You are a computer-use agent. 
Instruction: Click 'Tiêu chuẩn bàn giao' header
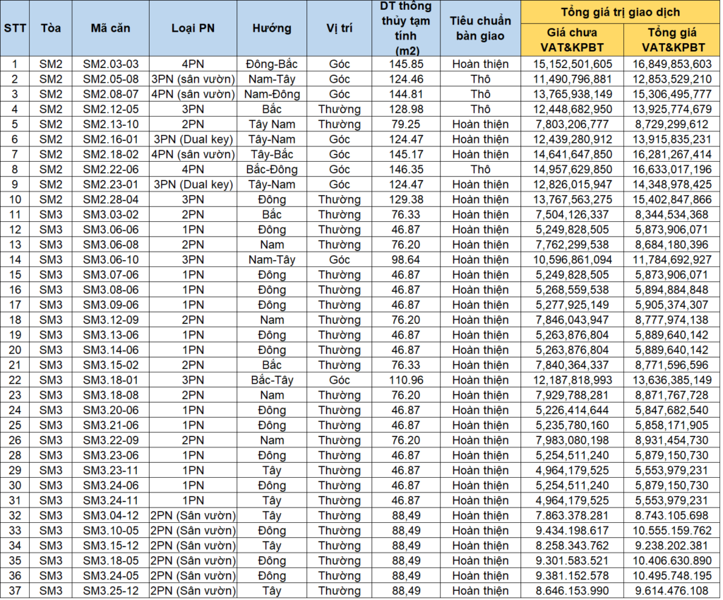pos(480,28)
